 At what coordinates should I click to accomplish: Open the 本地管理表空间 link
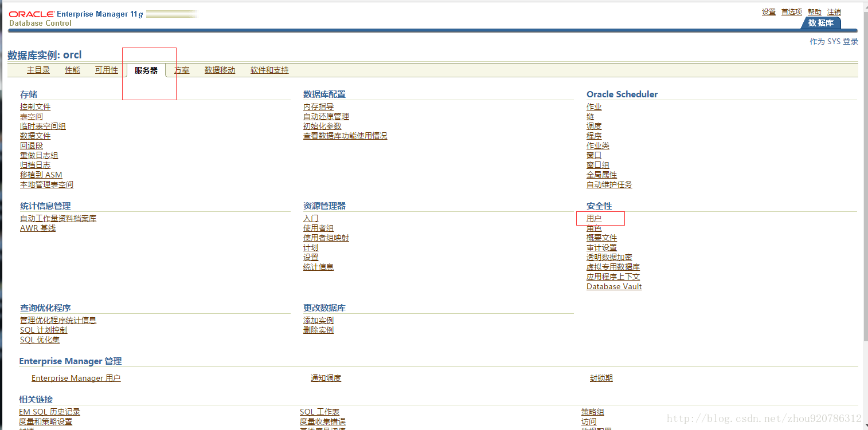coord(47,185)
